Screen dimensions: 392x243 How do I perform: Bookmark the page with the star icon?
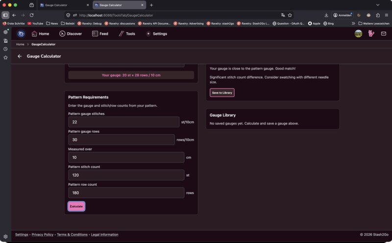pyautogui.click(x=290, y=15)
